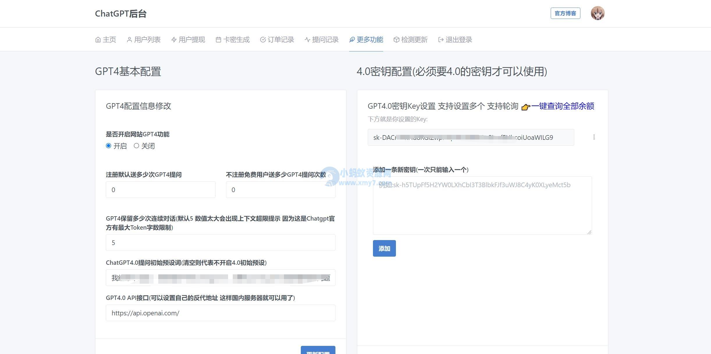Click the ChatGPT后台 logo title
Viewport: 711px width, 354px height.
pos(121,14)
